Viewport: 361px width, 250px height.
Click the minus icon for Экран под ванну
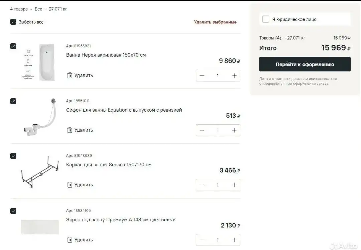(202, 240)
